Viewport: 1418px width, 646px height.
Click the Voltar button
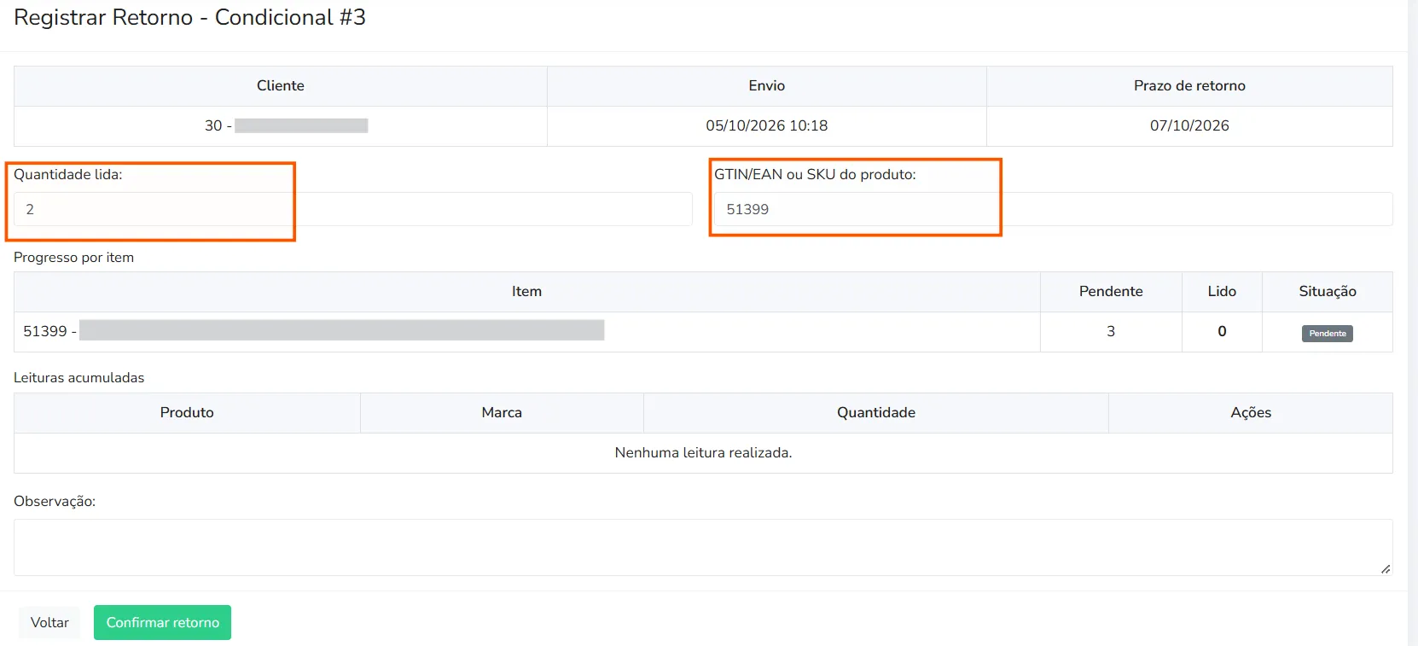pyautogui.click(x=49, y=622)
